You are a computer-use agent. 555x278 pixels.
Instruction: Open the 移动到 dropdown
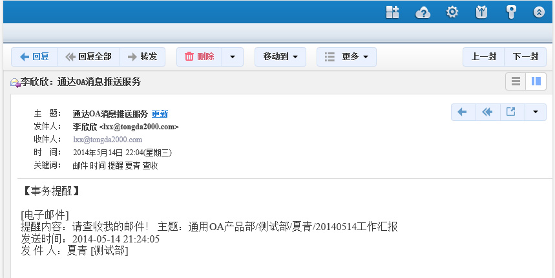tap(280, 57)
